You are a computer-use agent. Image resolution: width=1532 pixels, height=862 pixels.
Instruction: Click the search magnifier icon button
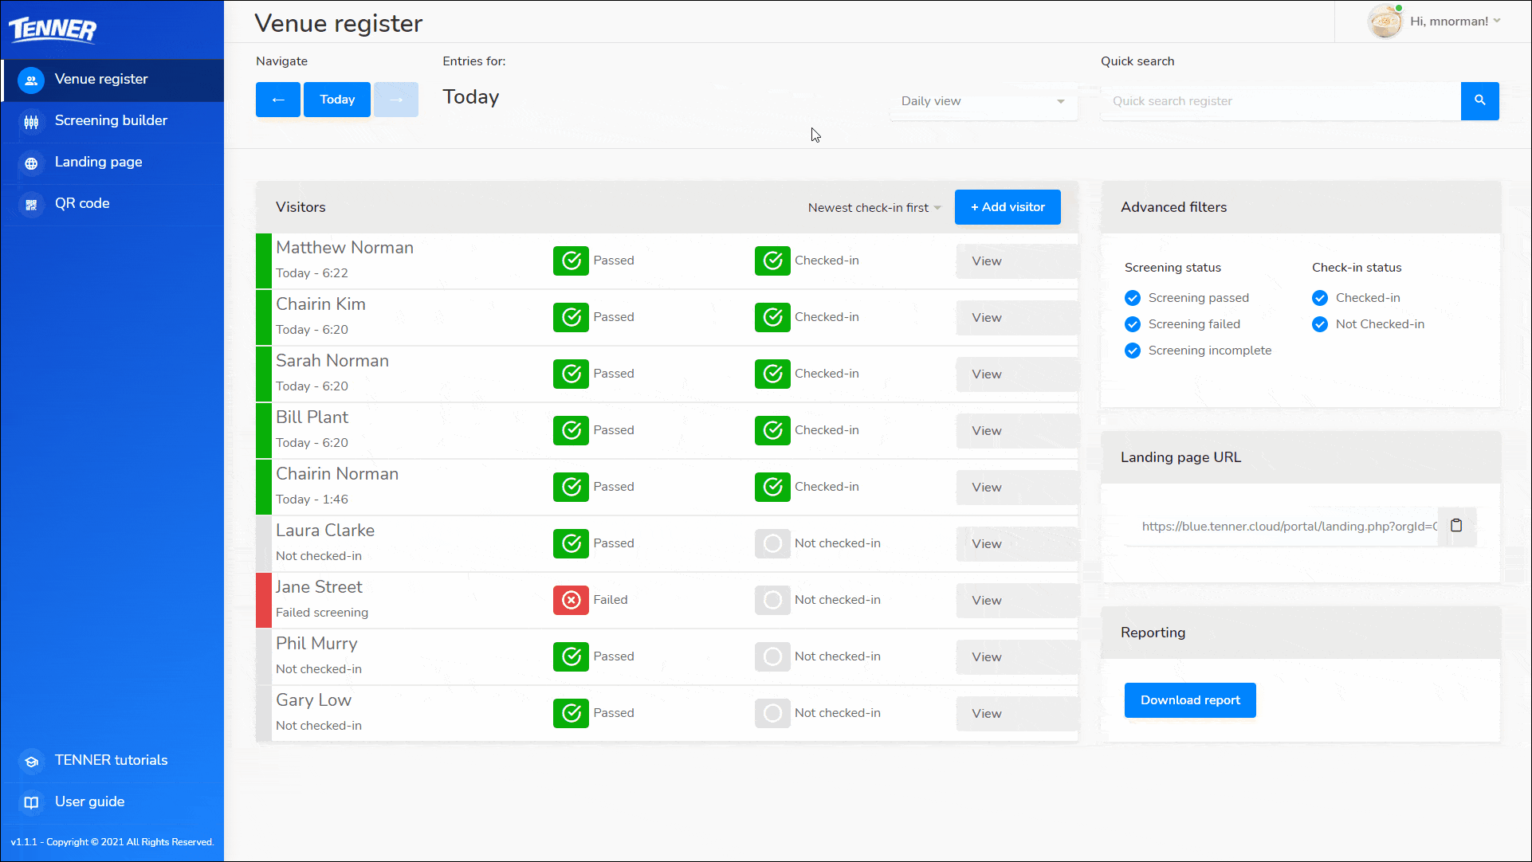click(x=1479, y=100)
